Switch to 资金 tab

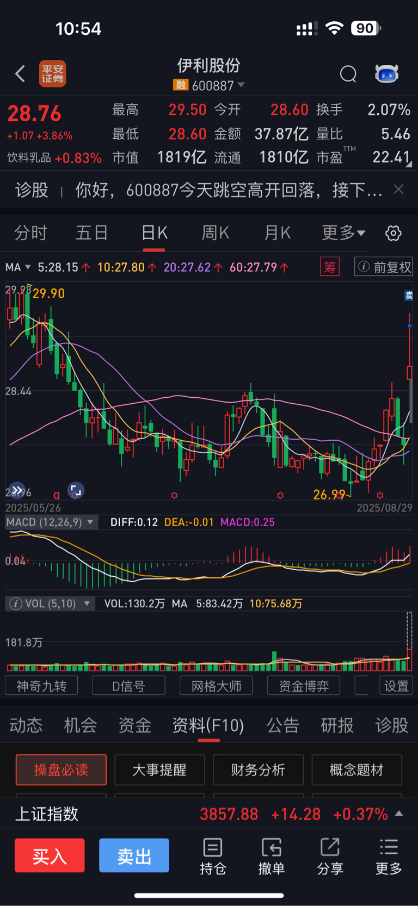tap(134, 725)
